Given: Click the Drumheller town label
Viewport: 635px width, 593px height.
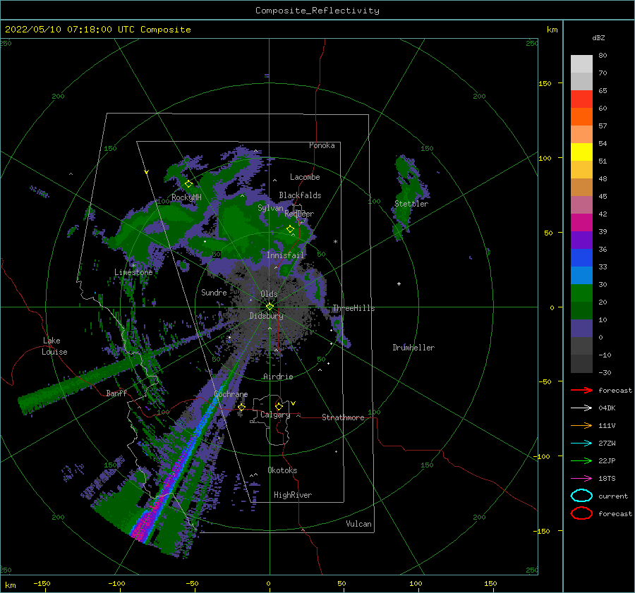Looking at the screenshot, I should [x=413, y=348].
